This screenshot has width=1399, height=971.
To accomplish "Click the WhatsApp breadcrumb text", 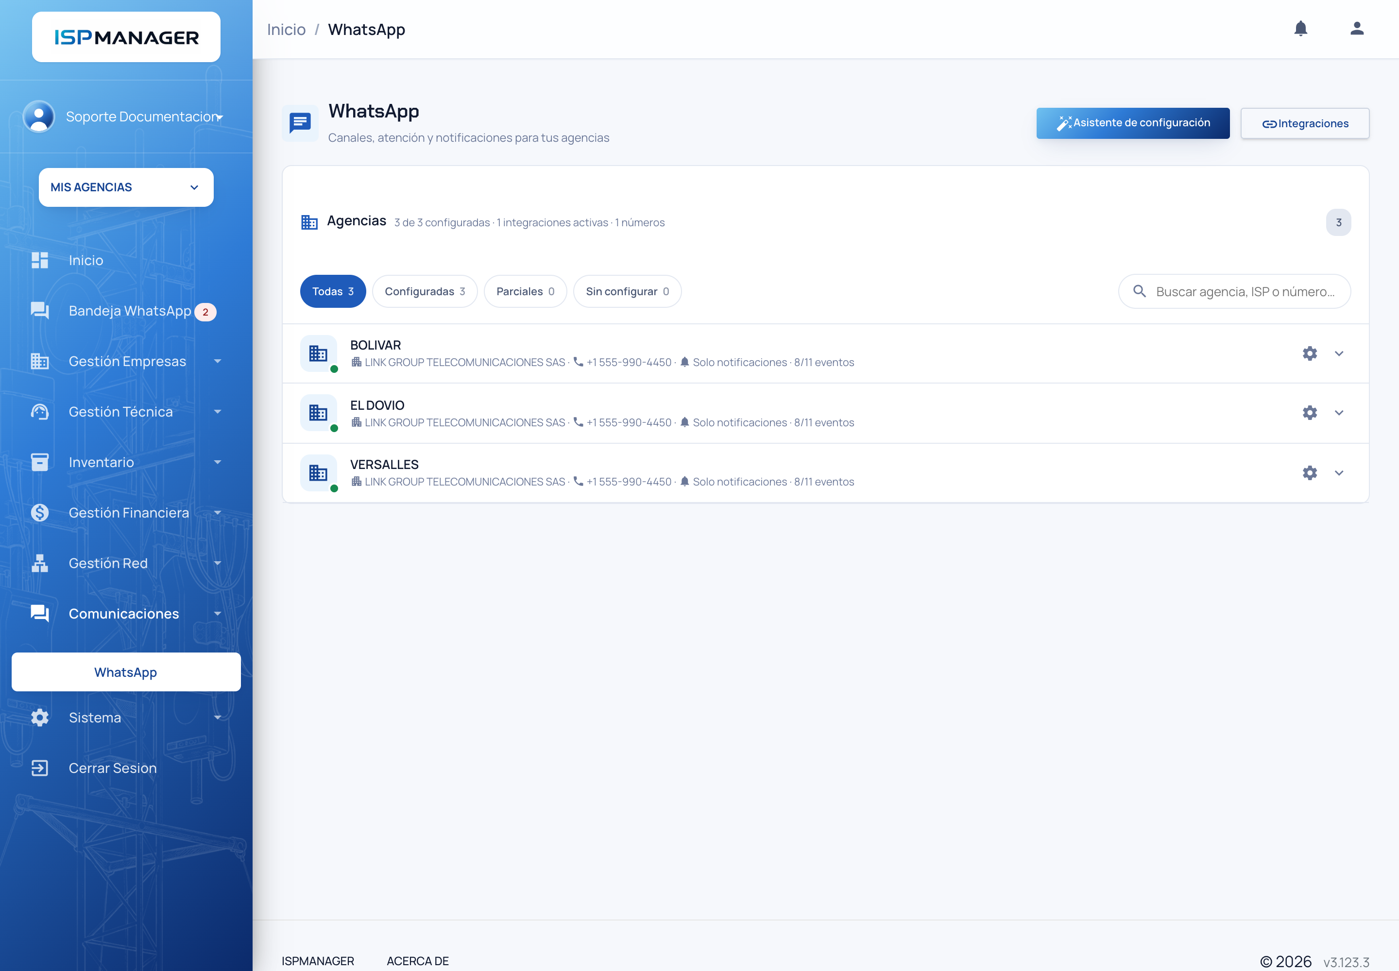I will pyautogui.click(x=366, y=30).
